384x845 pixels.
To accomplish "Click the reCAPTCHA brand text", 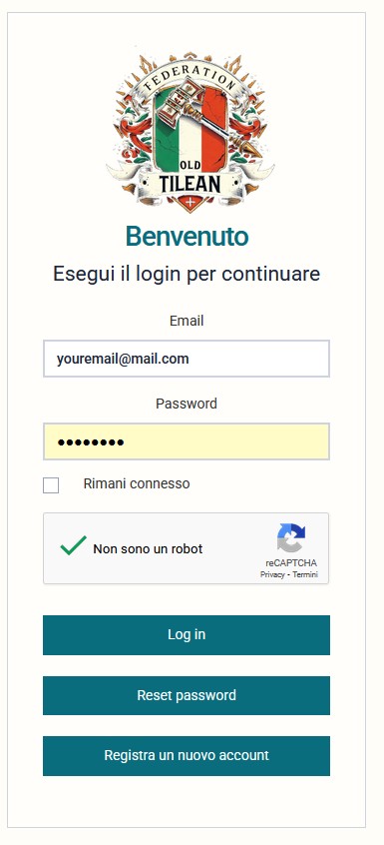I will coord(291,563).
